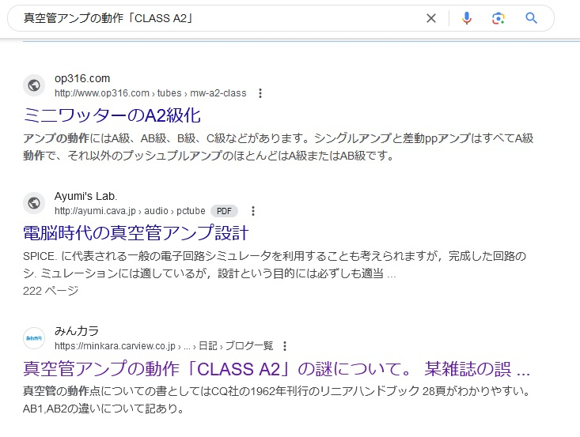
Task: Clear the search query with the X icon
Action: (431, 18)
